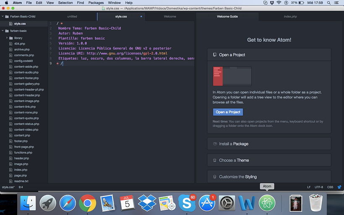
Task: Click the battery status icon
Action: 301,3
